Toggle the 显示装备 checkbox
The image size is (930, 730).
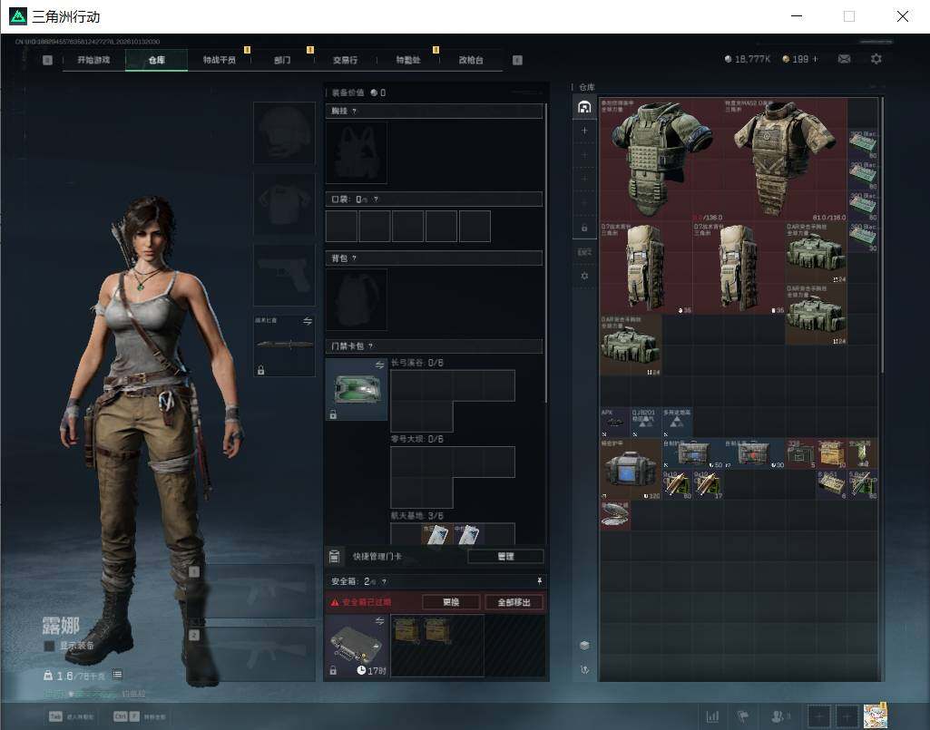click(x=49, y=646)
